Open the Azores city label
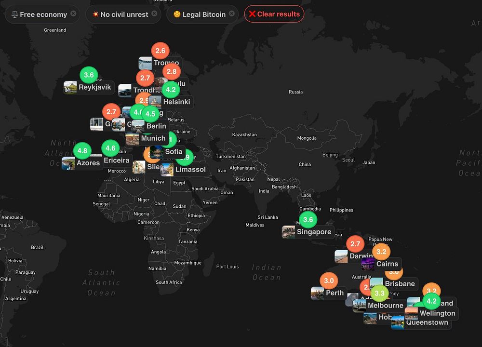This screenshot has height=347, width=482. coord(88,163)
